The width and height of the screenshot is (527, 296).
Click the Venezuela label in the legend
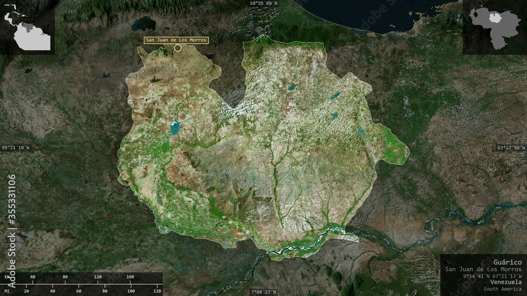pyautogui.click(x=506, y=282)
